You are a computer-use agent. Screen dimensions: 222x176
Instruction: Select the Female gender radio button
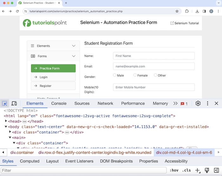(135, 75)
